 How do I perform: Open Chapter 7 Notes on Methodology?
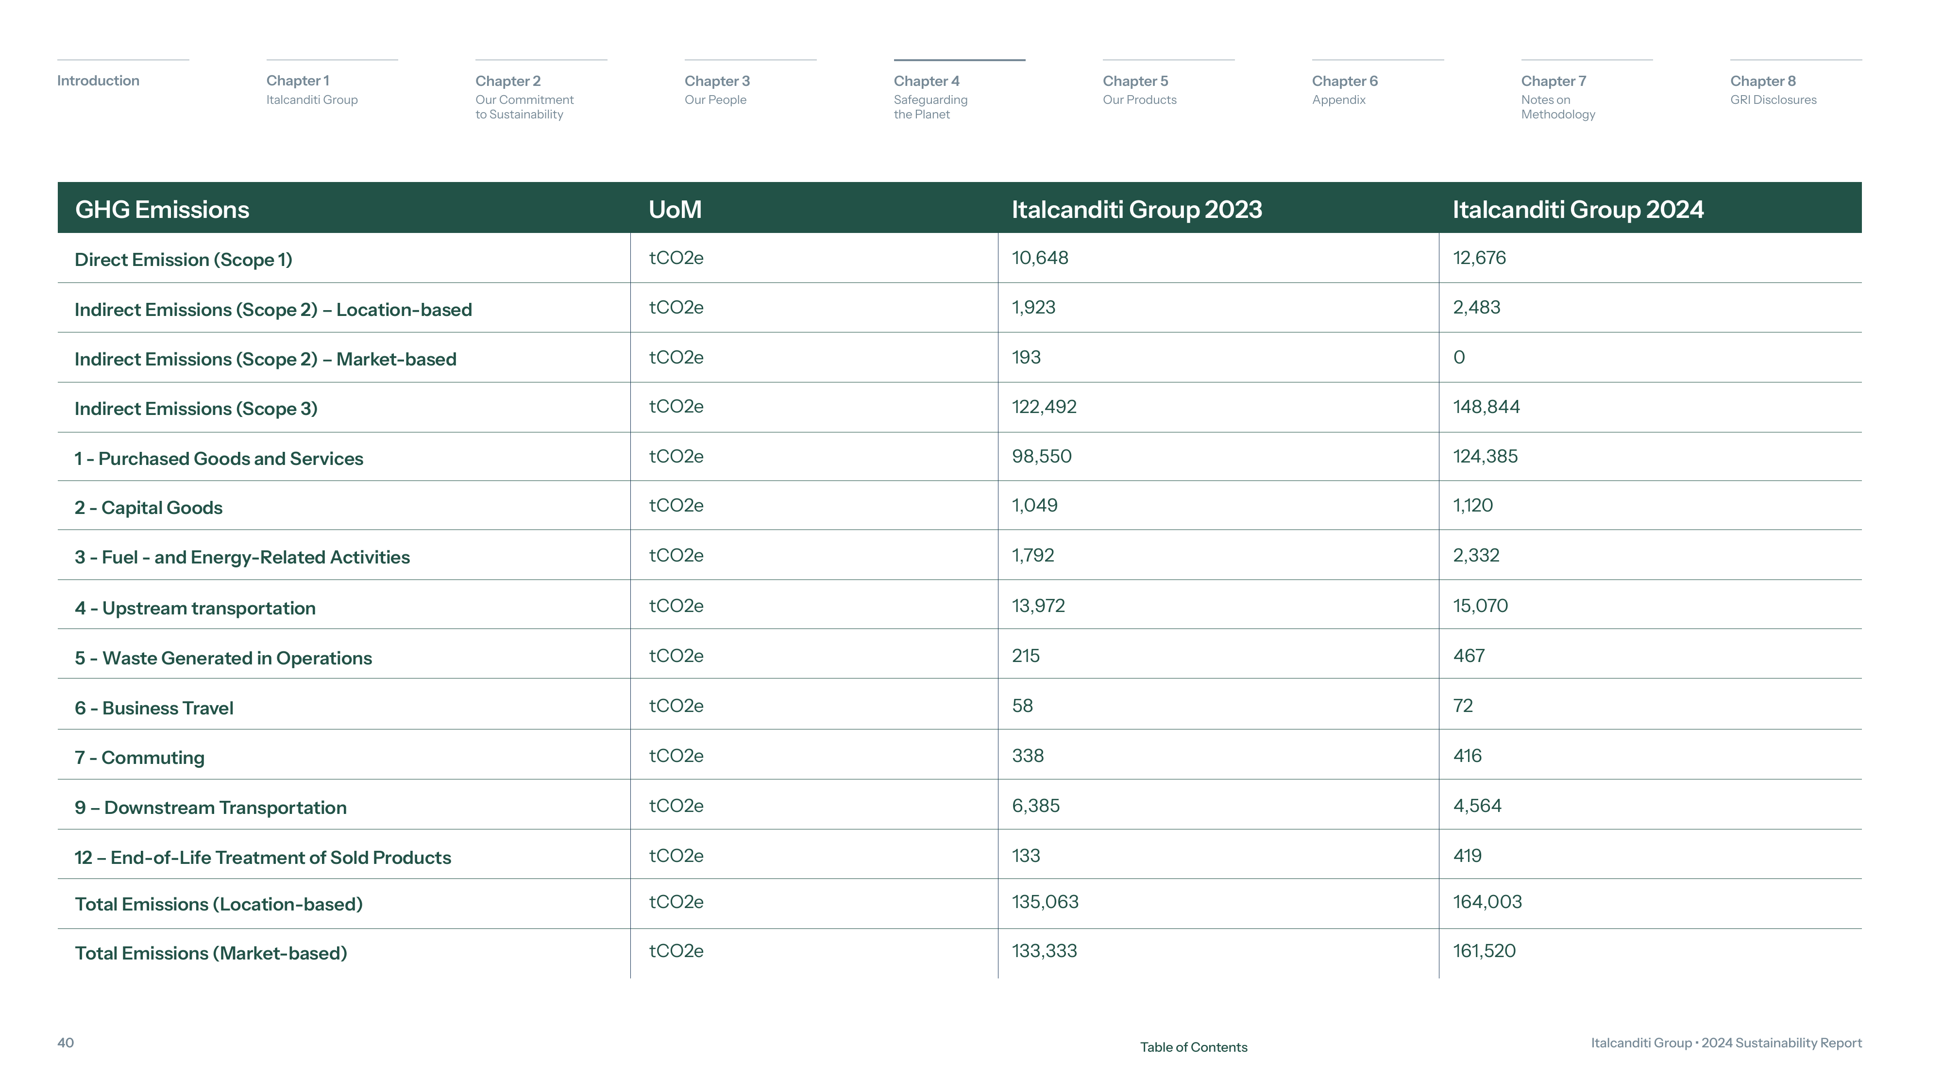click(1557, 97)
